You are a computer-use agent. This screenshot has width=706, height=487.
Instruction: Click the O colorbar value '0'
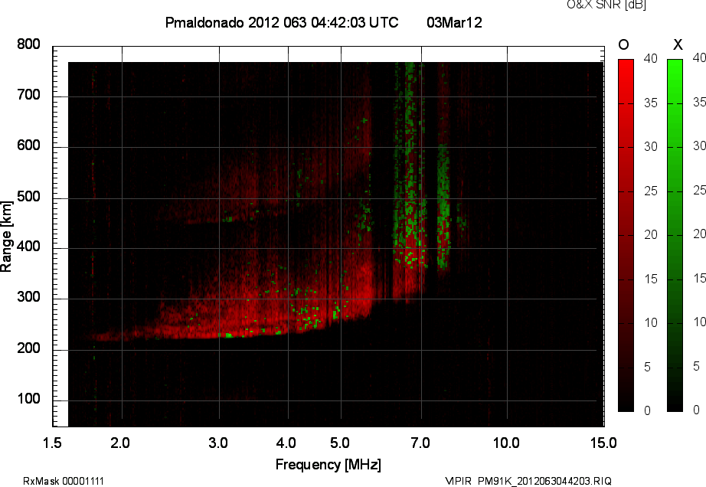[647, 410]
